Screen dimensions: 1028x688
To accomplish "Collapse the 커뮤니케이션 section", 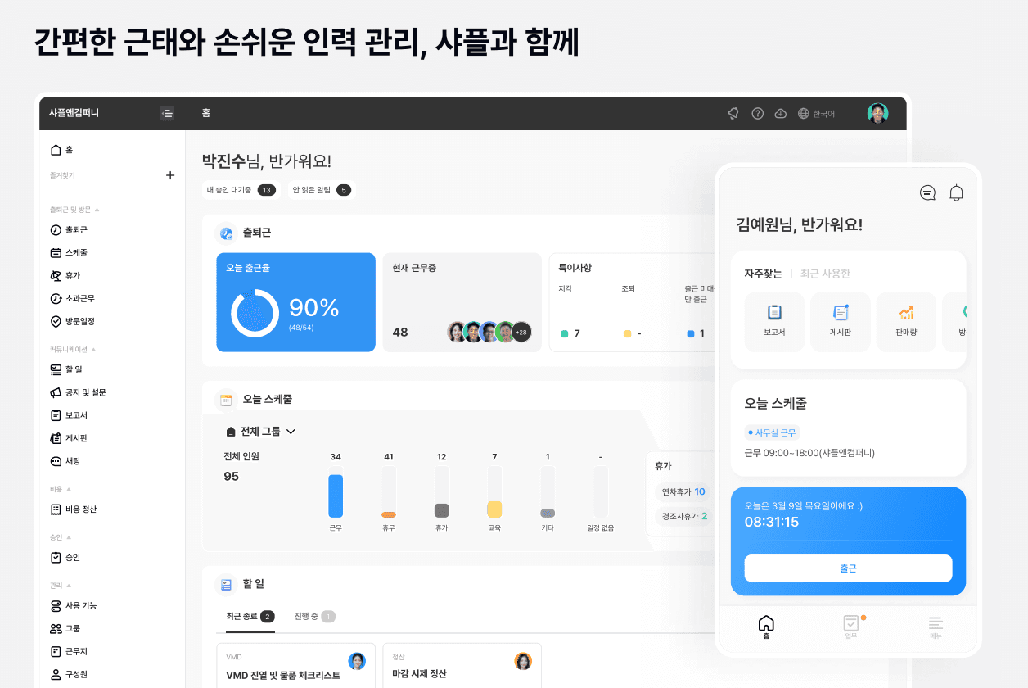I will [73, 349].
